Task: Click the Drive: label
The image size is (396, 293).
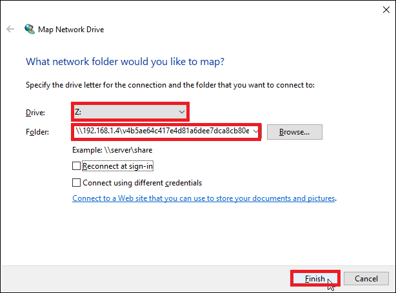Action: point(34,113)
